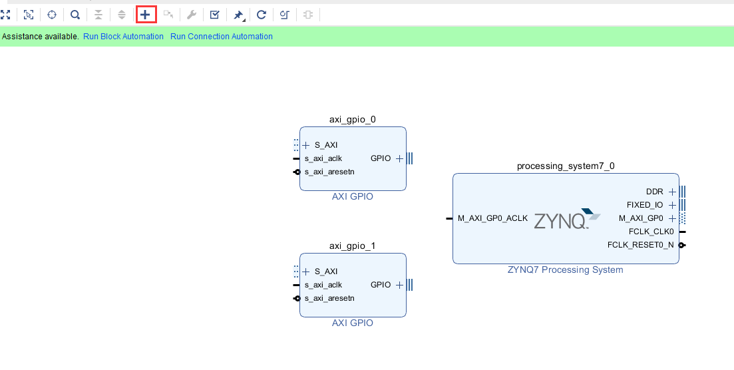The width and height of the screenshot is (734, 370).
Task: Expand GPIO interface on axi_gpio_0
Action: coord(399,159)
